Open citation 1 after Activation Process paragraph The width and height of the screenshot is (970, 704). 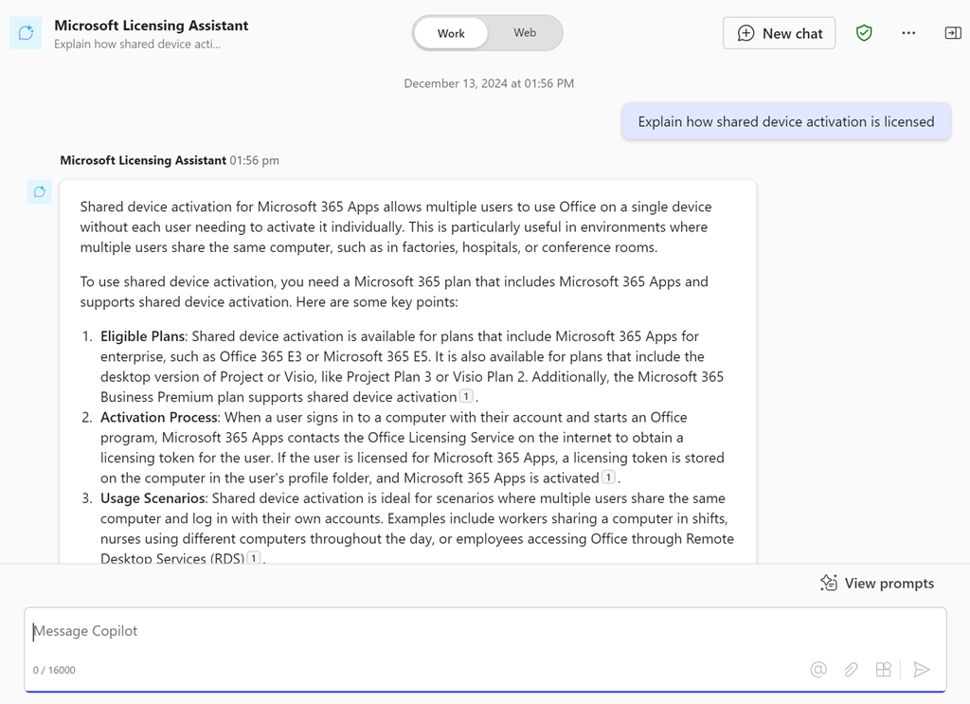608,478
